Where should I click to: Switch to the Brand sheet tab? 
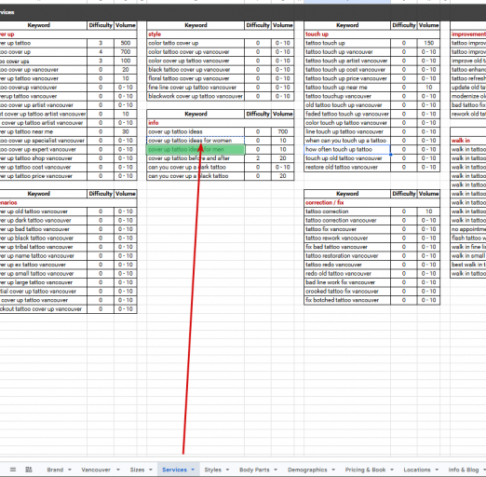(55, 470)
